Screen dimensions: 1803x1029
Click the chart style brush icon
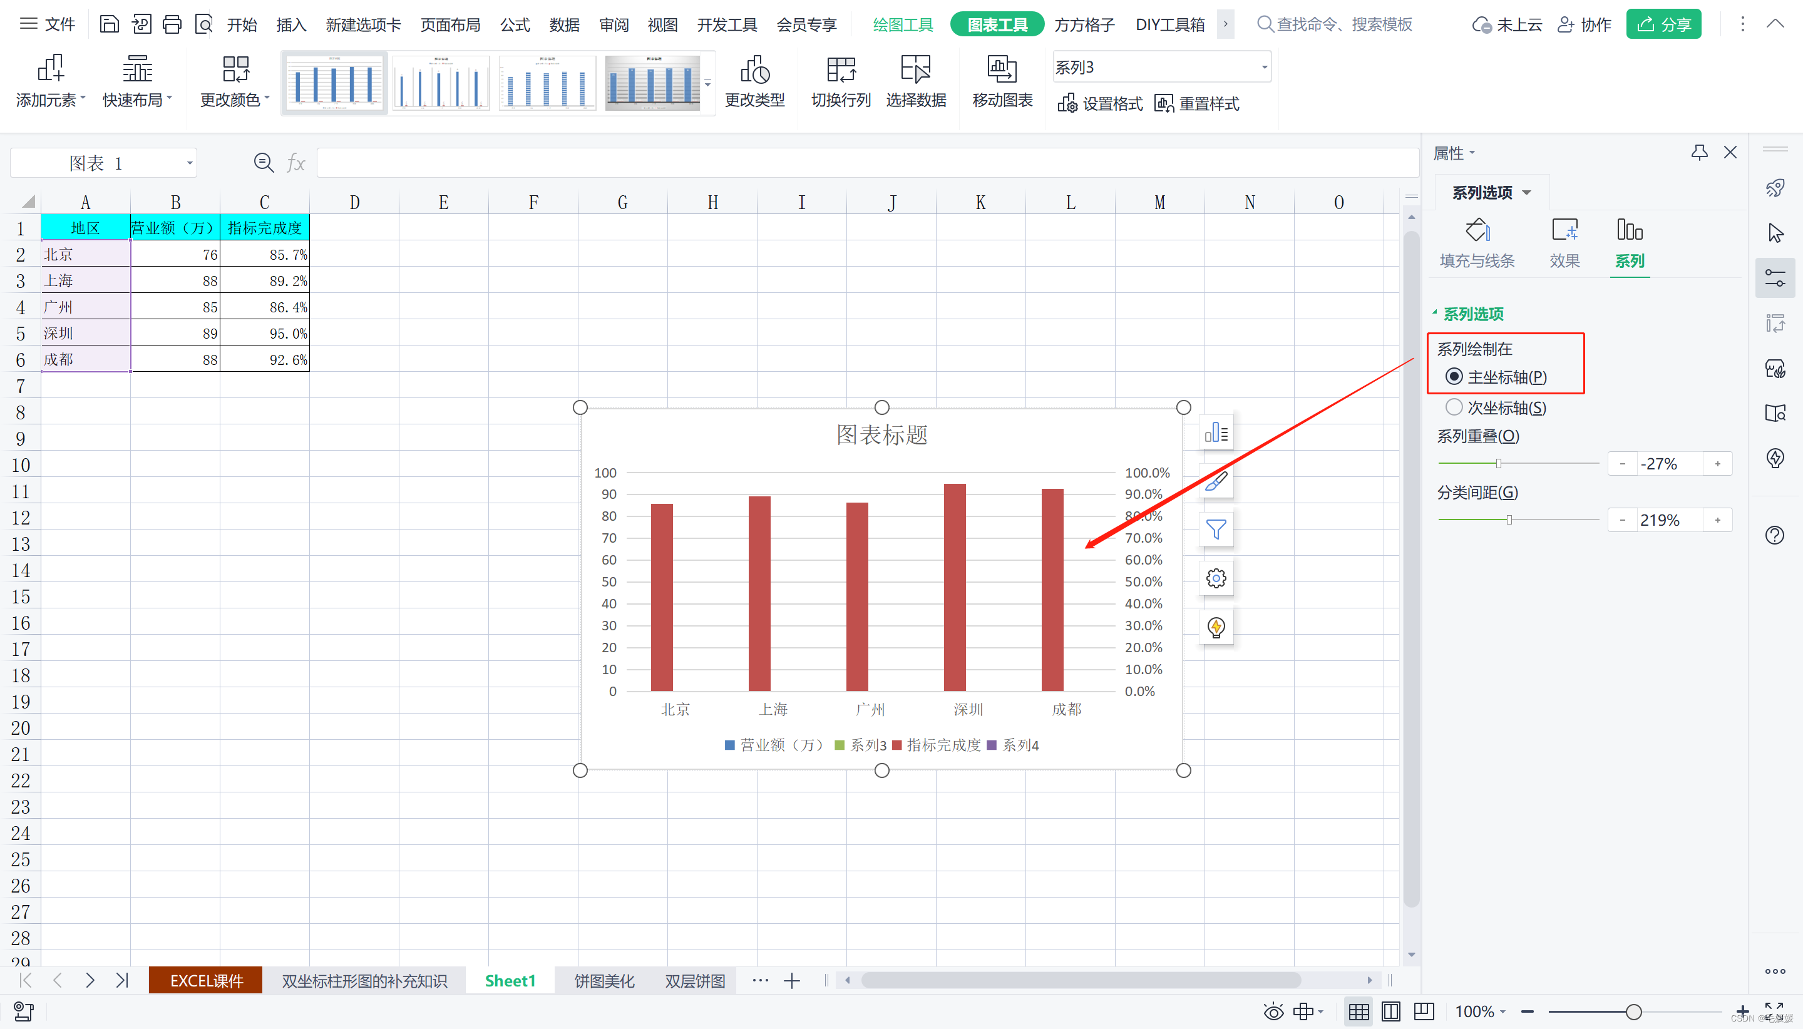[x=1216, y=481]
